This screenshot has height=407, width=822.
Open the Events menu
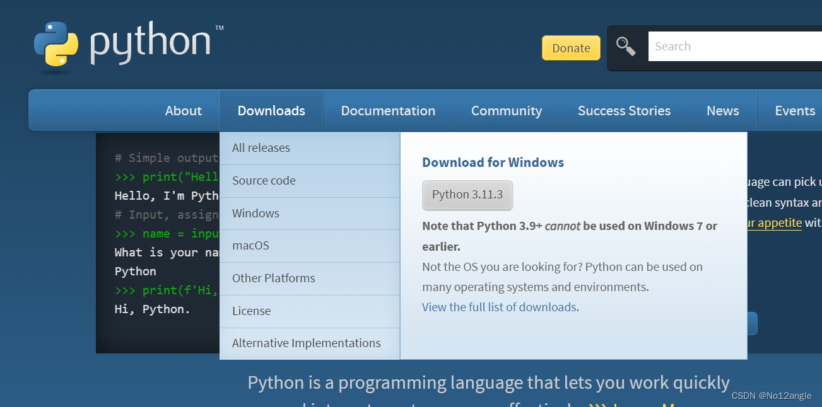(795, 111)
